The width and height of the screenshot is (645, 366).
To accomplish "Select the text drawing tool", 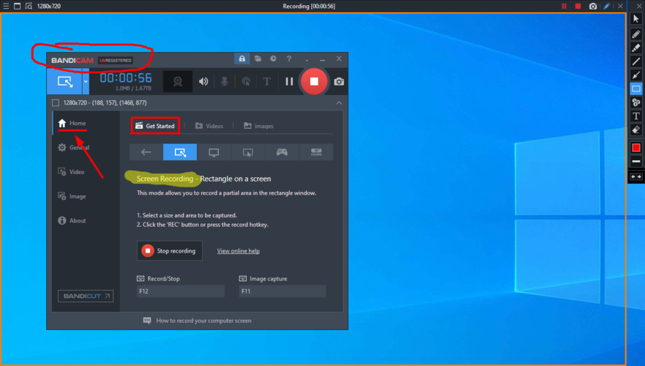I will point(636,116).
